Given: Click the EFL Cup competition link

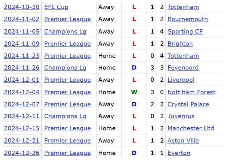Looking at the screenshot, I should (56, 7).
